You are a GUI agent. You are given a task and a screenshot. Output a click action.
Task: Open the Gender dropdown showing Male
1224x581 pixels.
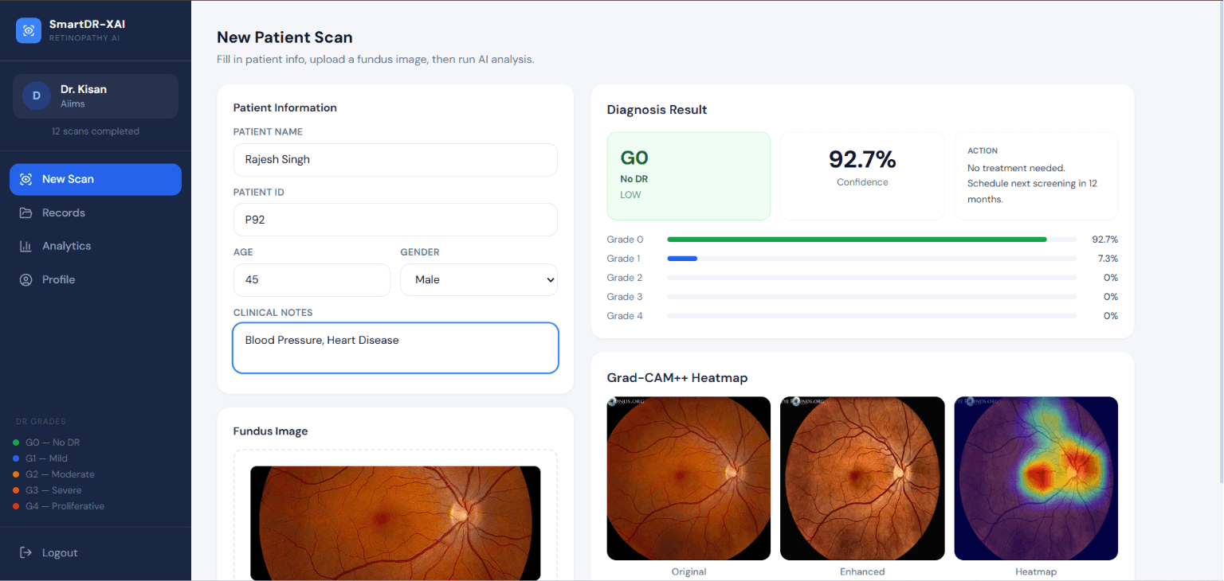click(479, 279)
